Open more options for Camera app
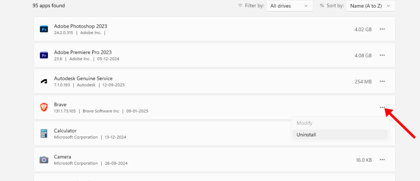This screenshot has width=420, height=181. (x=382, y=160)
